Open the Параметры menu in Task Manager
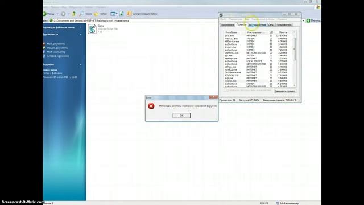364x205 pixels. [x=235, y=19]
